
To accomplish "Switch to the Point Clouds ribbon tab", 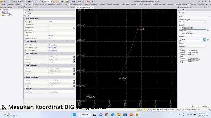I will tap(62, 4).
